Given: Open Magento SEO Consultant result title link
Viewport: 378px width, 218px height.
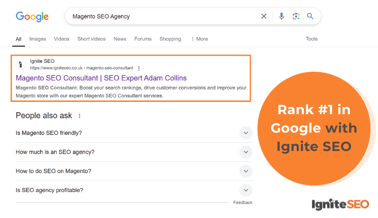Looking at the screenshot, I should coord(101,78).
